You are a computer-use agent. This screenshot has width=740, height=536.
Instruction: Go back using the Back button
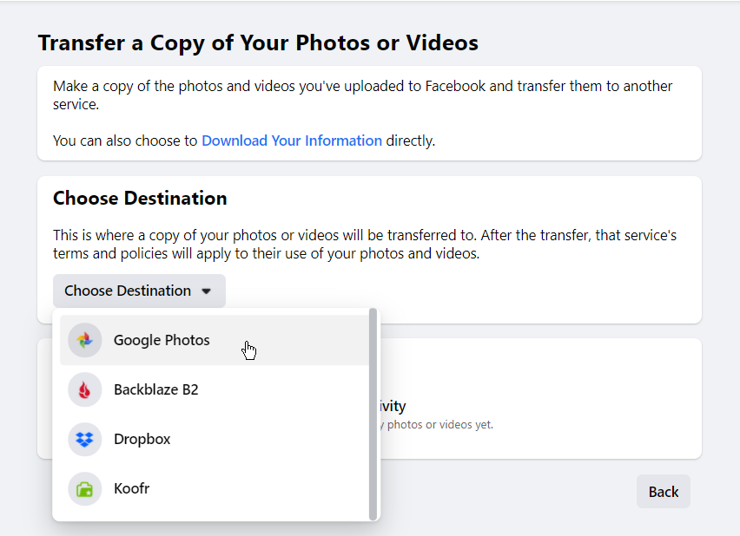[663, 492]
